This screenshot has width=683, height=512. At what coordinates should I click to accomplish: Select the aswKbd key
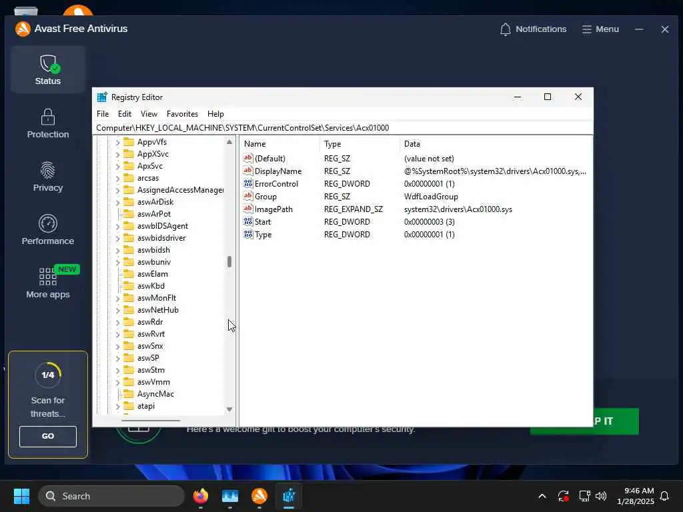[x=151, y=285]
